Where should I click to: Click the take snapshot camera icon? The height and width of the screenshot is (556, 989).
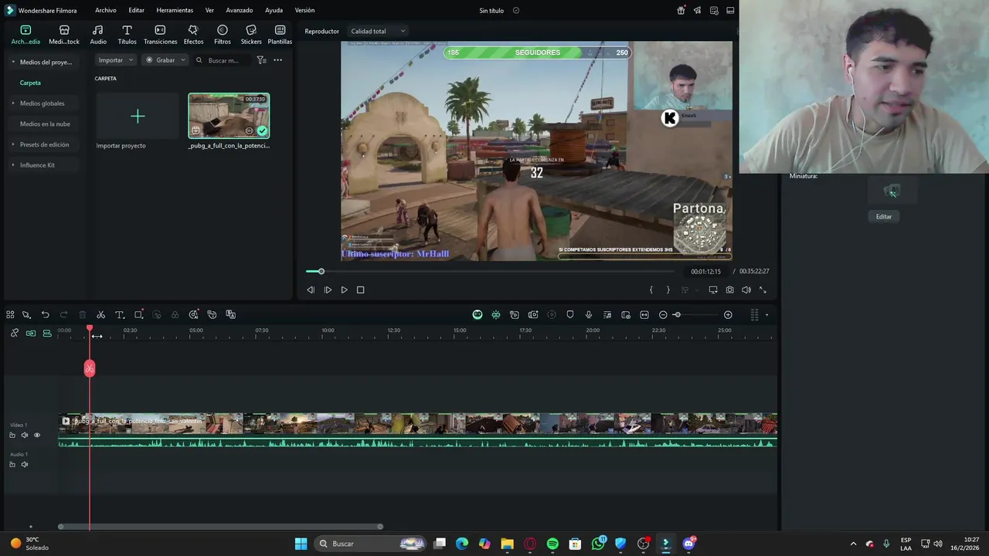730,290
